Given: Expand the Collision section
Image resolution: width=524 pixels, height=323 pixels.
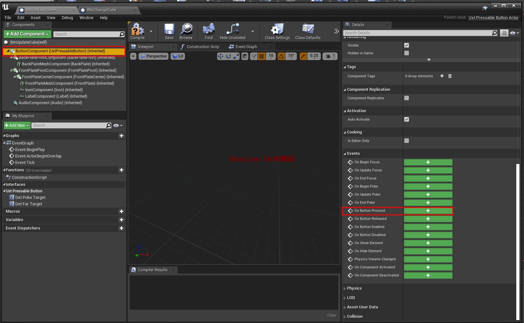Looking at the screenshot, I should (x=355, y=317).
